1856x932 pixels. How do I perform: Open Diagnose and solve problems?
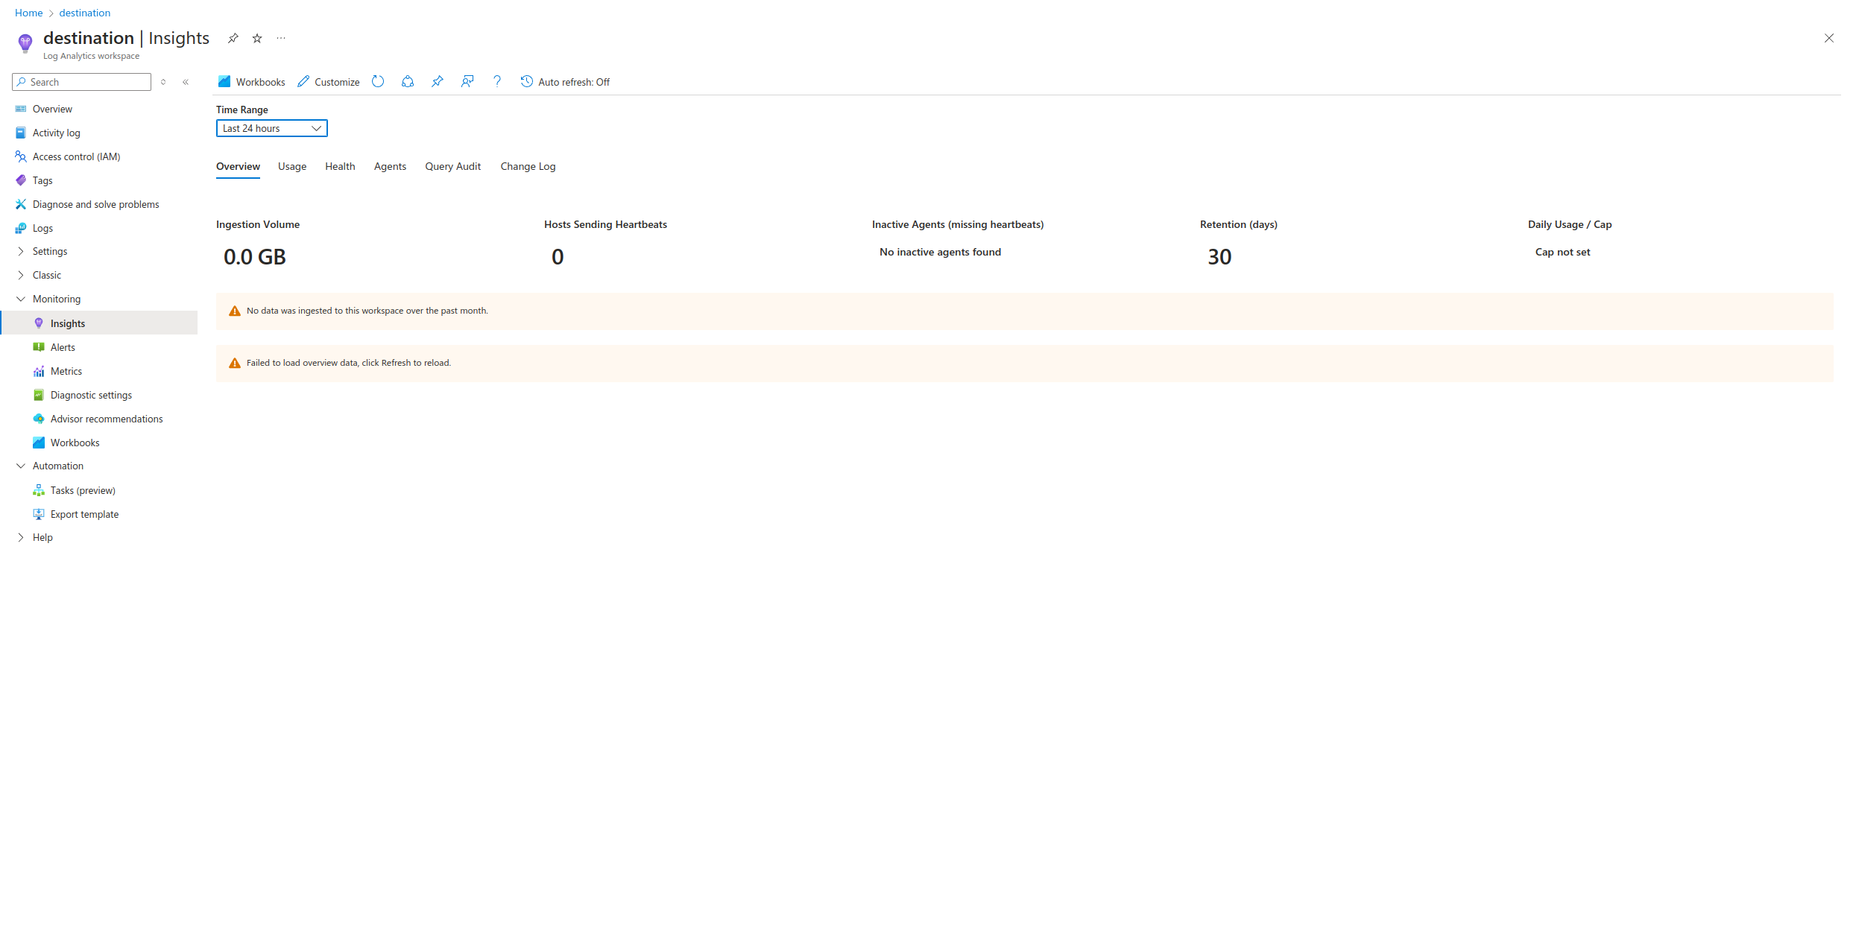pos(95,204)
